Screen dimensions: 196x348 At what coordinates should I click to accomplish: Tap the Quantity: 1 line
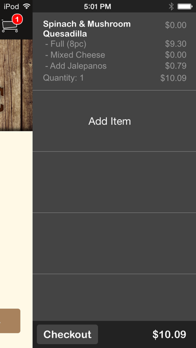point(63,78)
